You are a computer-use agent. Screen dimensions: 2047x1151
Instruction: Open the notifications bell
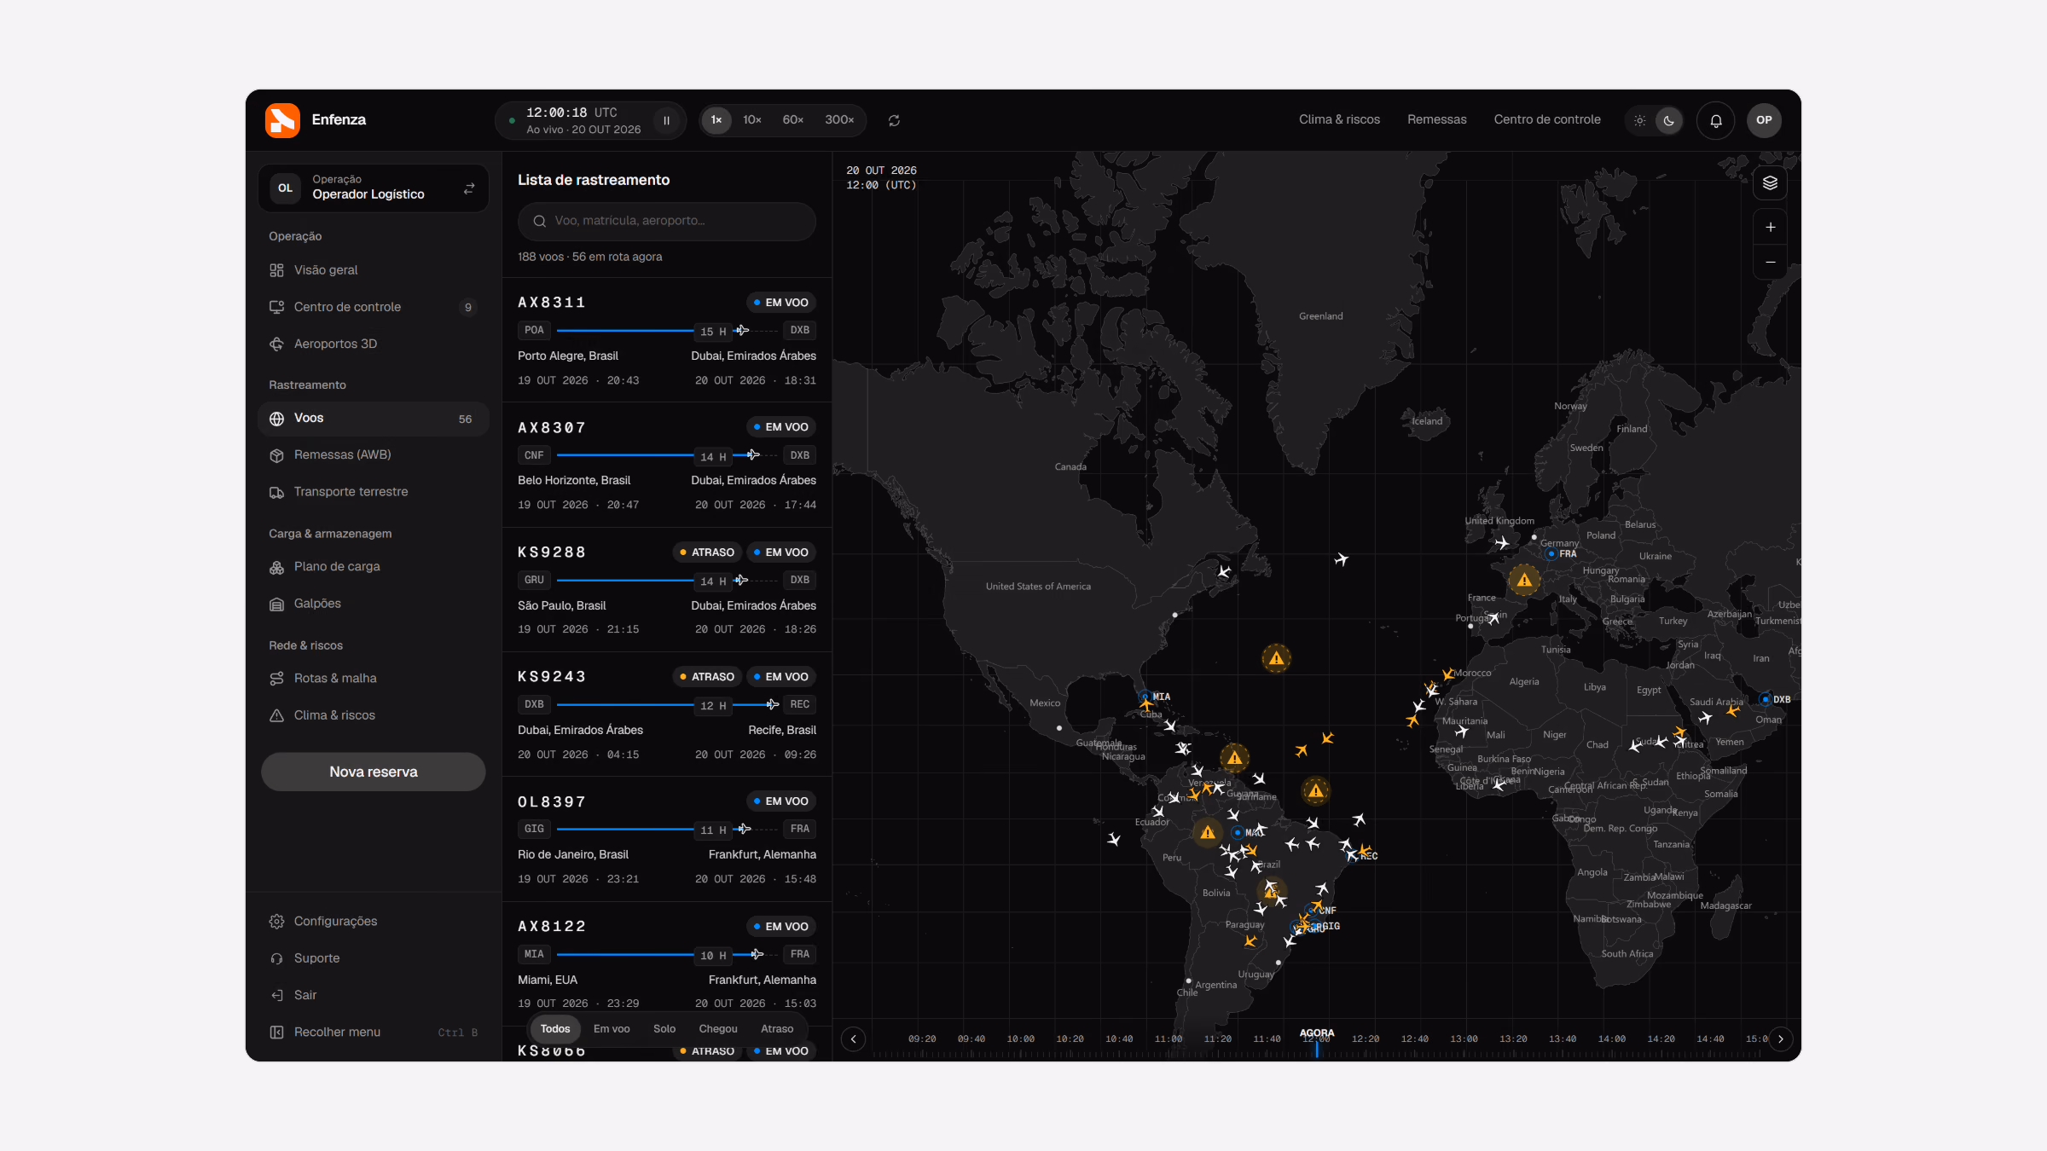1715,120
